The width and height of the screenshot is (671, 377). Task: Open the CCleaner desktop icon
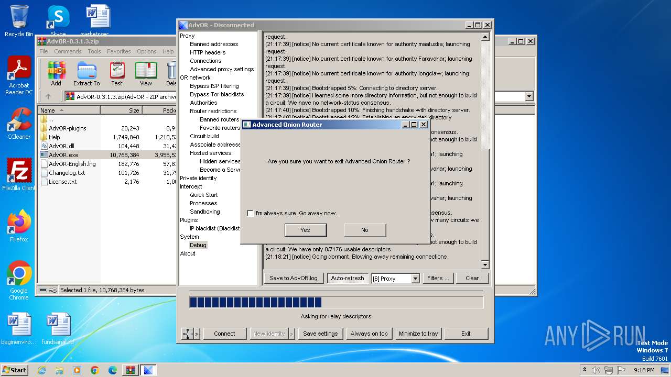(x=19, y=124)
